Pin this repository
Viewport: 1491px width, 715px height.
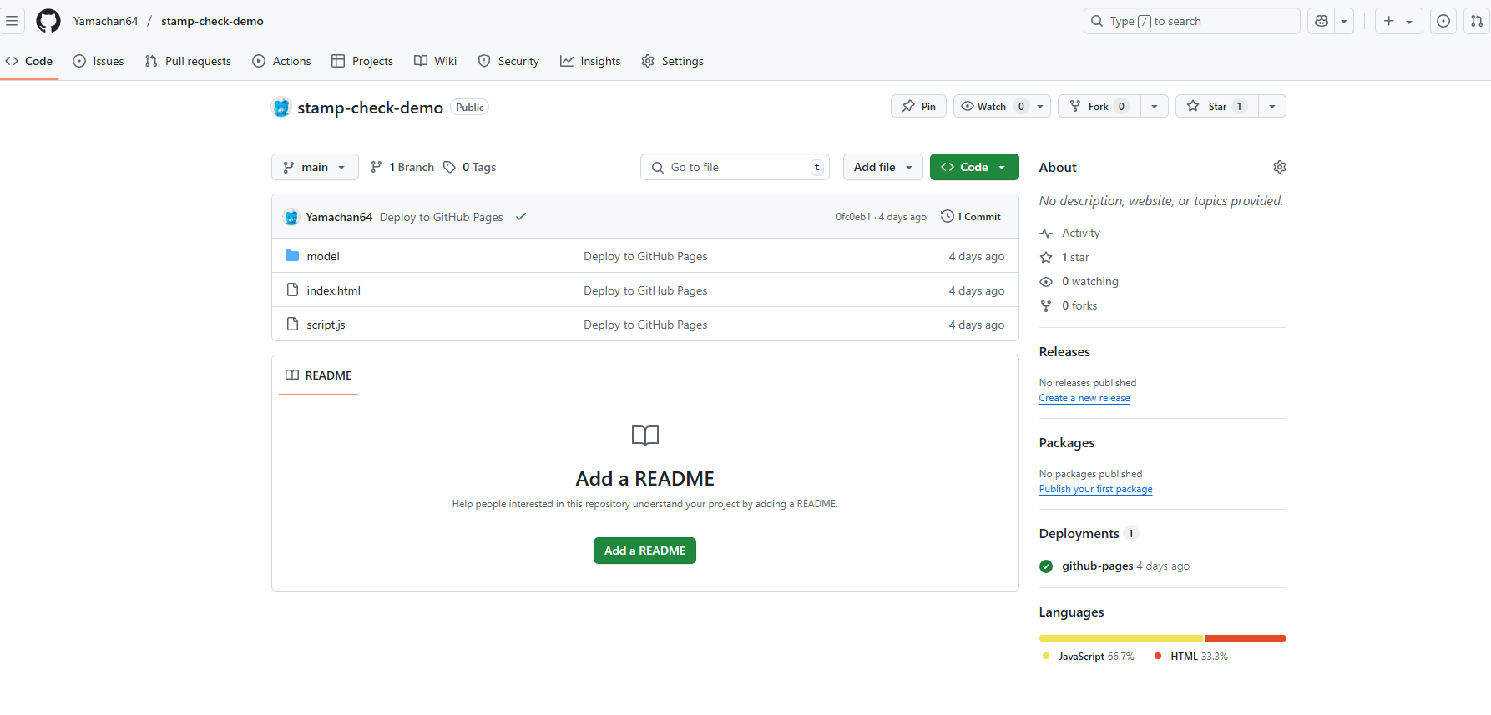(x=918, y=106)
